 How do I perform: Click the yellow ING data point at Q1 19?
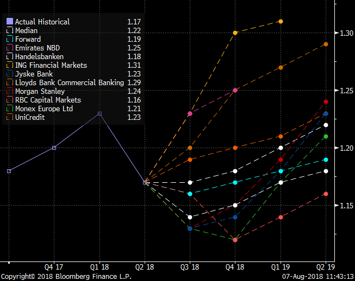pos(281,22)
